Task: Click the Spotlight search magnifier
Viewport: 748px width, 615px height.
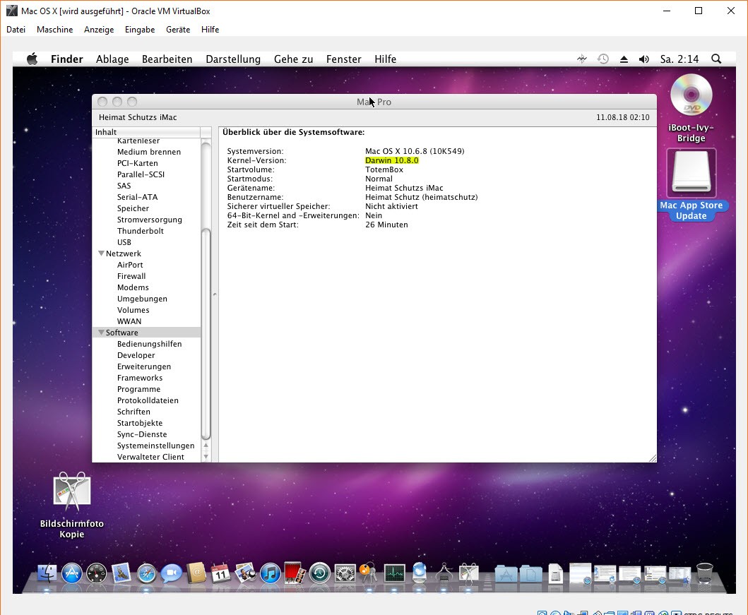Action: click(716, 59)
